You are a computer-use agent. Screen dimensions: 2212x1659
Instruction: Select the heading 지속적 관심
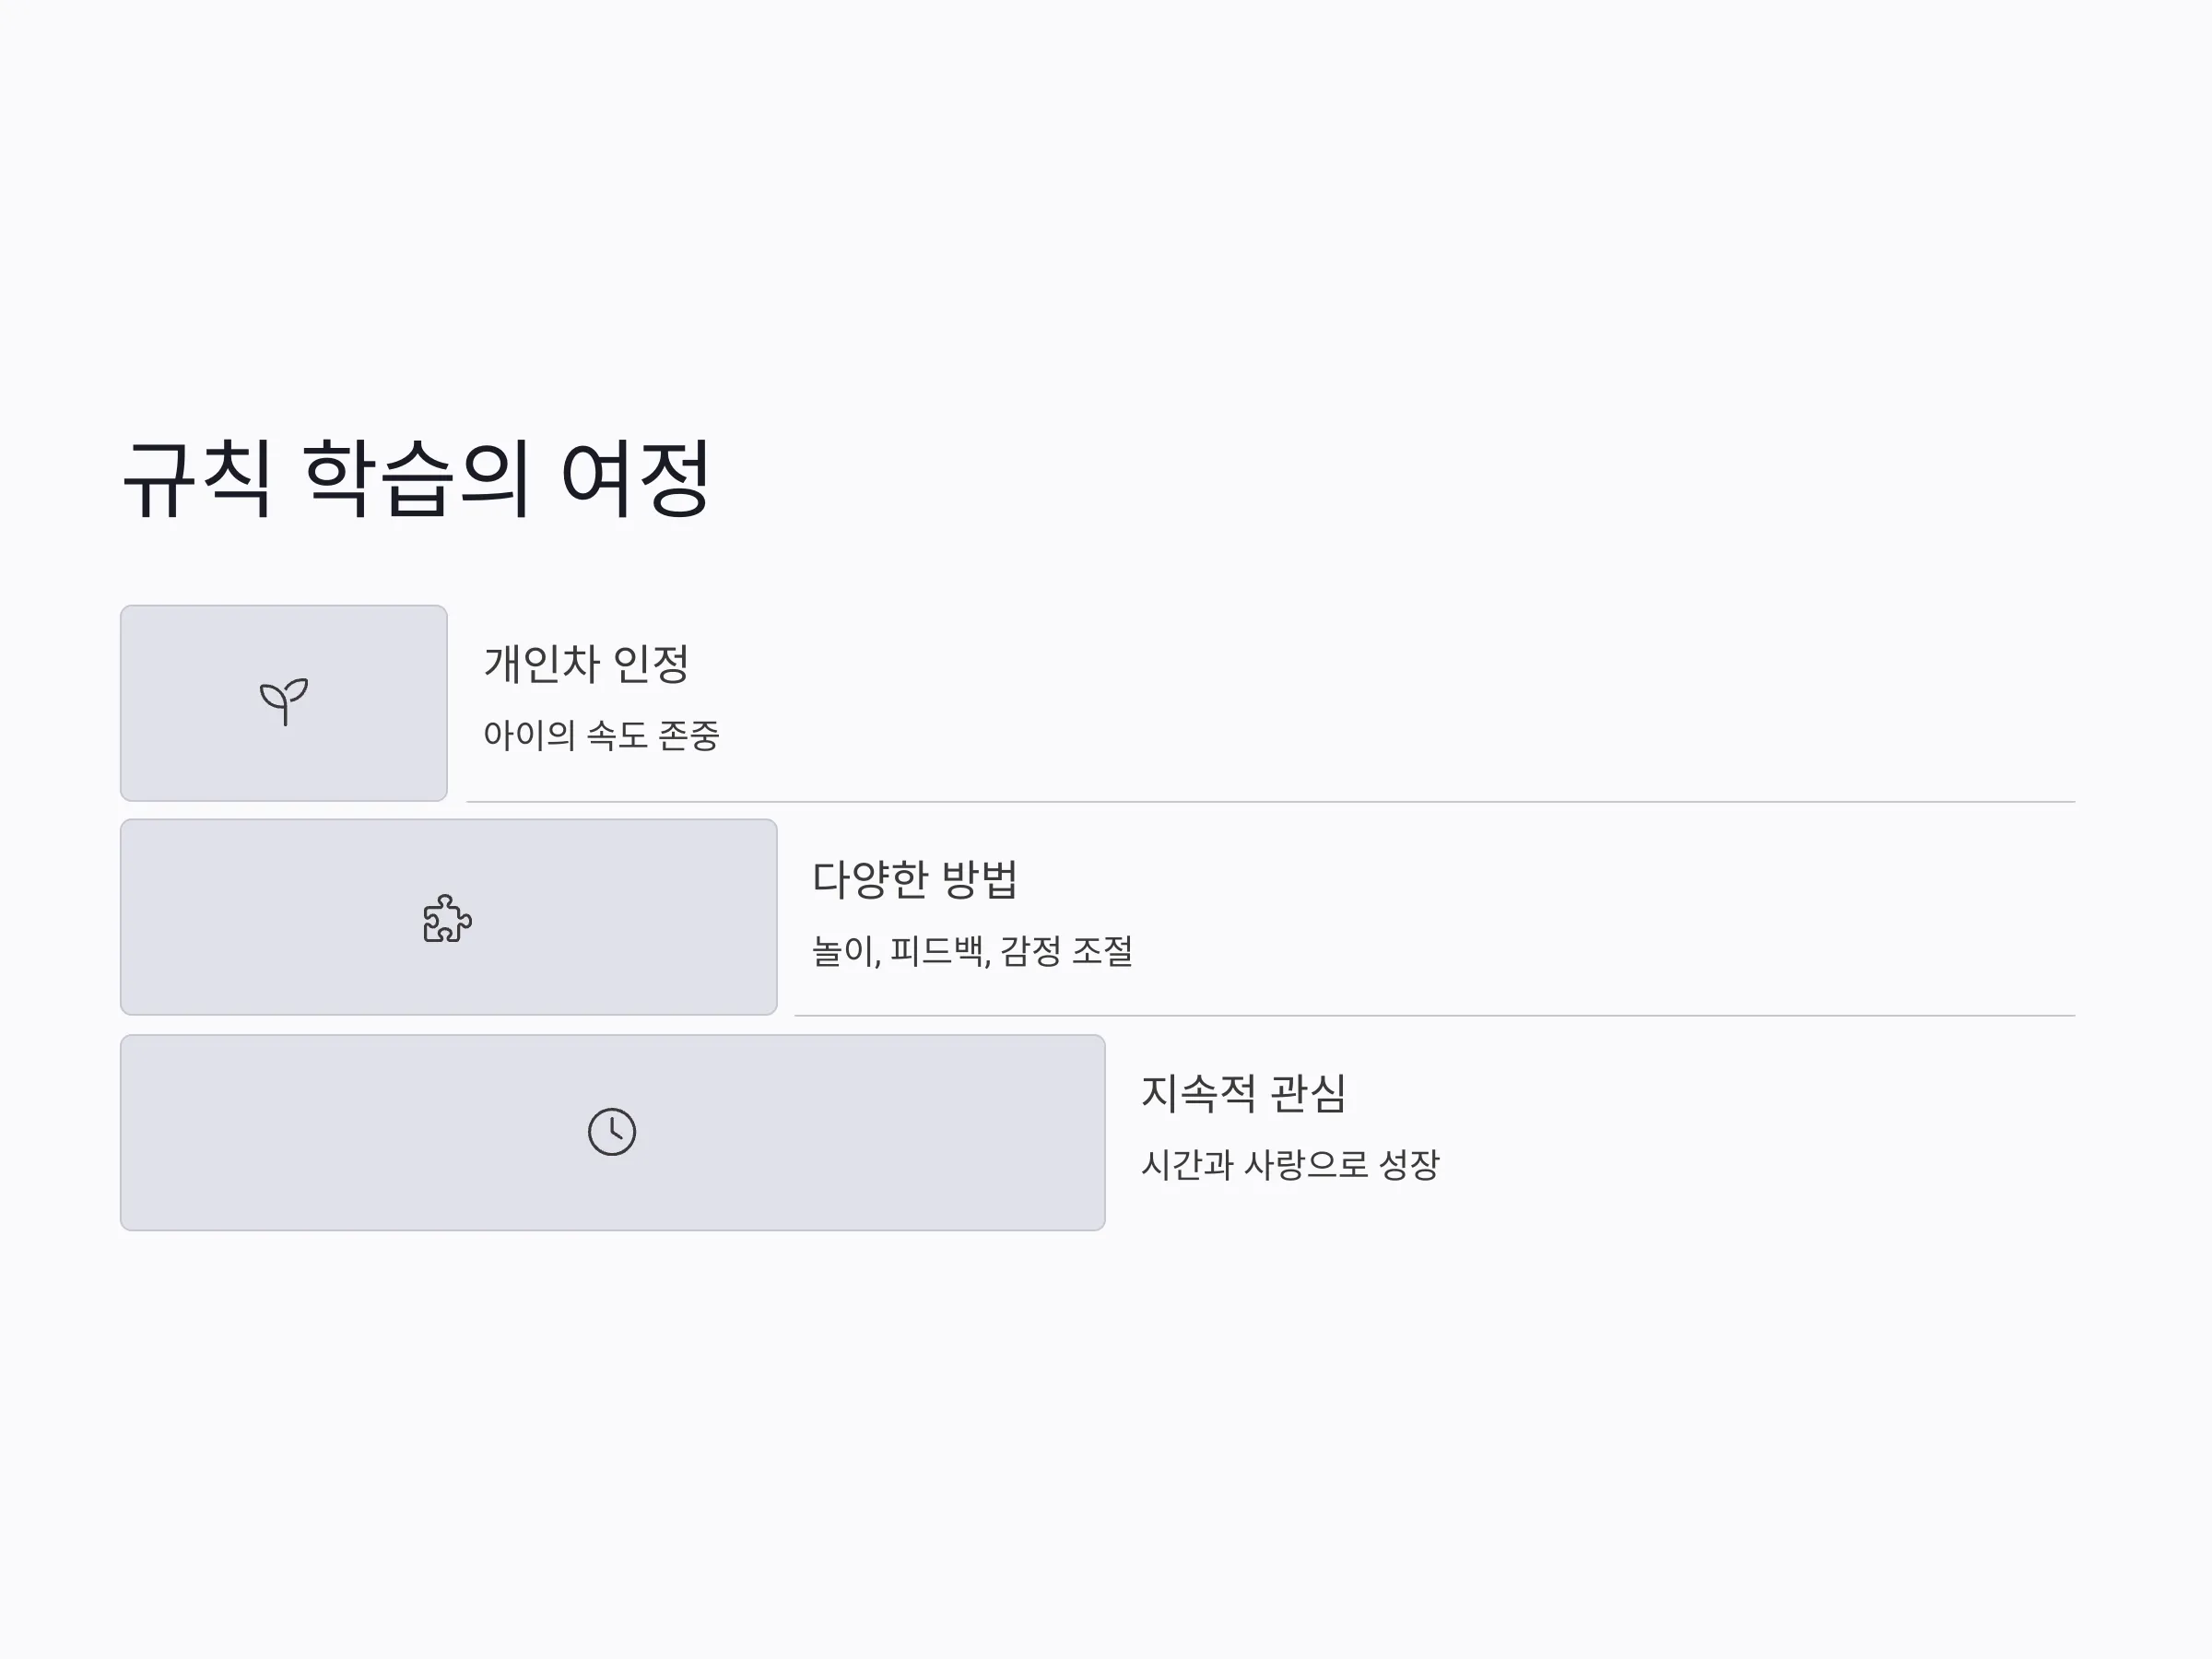click(x=1244, y=1093)
